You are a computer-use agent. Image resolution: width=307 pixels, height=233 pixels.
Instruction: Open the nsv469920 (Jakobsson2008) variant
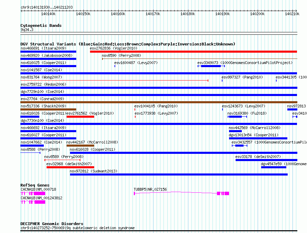(x=47, y=55)
